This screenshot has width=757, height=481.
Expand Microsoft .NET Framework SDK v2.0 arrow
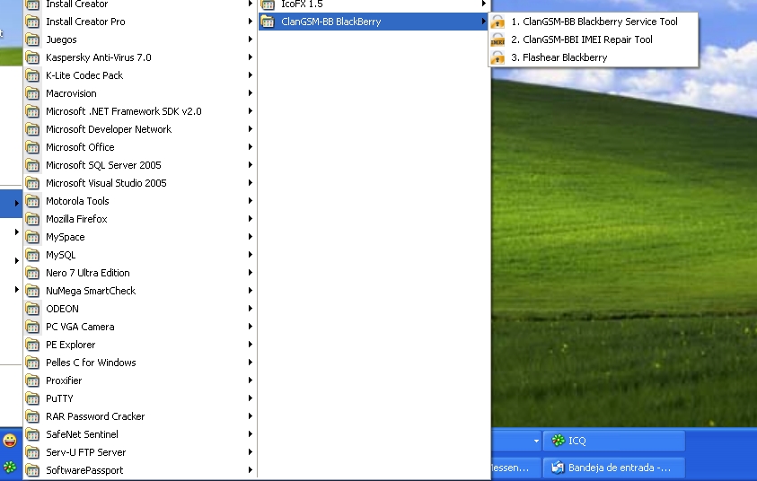[x=250, y=111]
